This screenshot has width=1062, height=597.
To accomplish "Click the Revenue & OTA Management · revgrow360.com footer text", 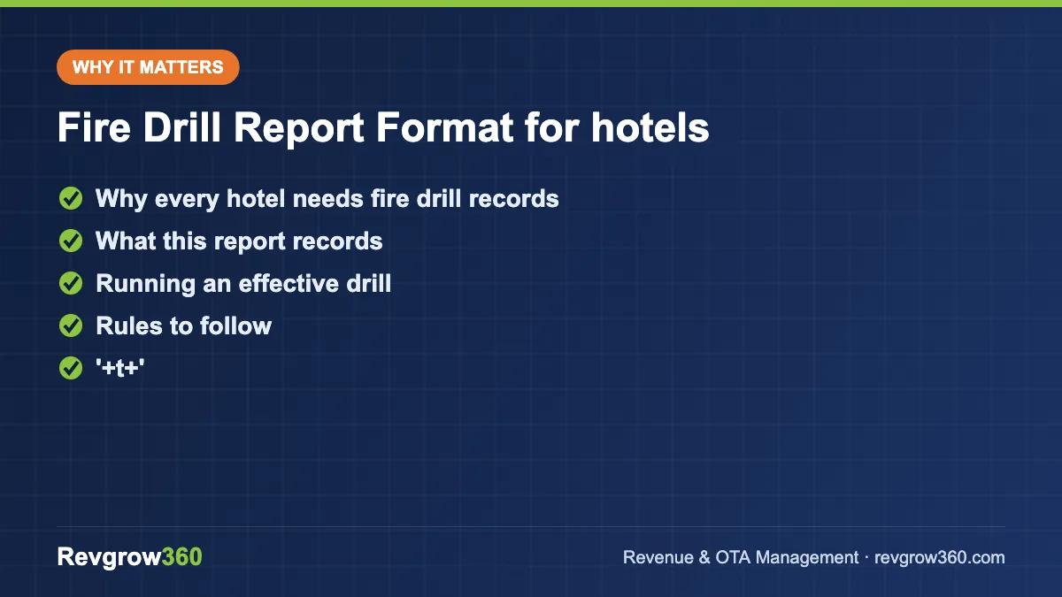I will (814, 557).
